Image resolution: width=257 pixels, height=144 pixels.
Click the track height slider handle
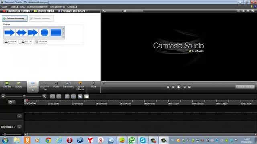[5, 134]
